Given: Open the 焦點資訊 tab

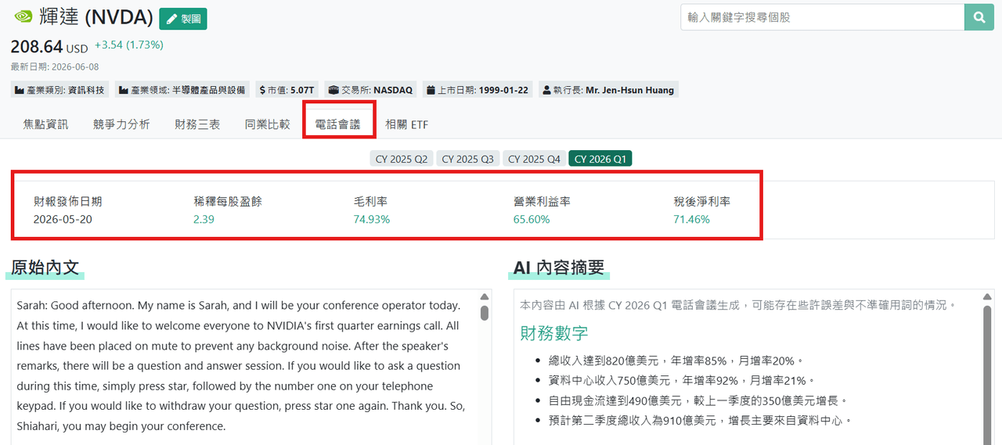Looking at the screenshot, I should tap(45, 124).
